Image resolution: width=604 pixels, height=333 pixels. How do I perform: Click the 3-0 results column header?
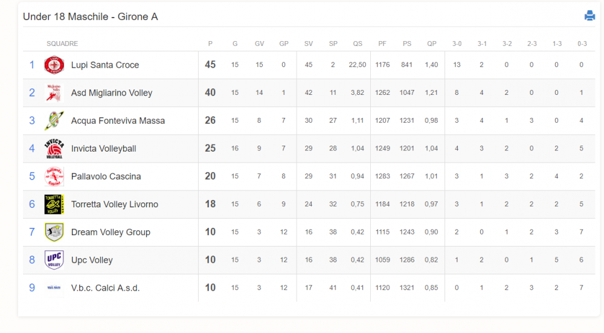tap(457, 44)
